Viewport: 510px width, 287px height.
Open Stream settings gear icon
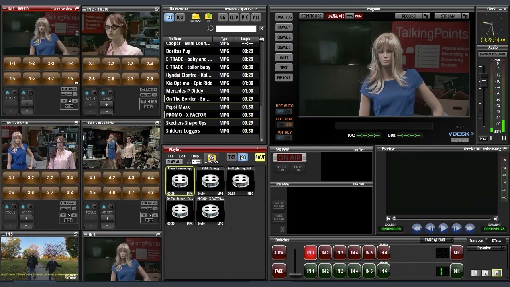pyautogui.click(x=465, y=16)
